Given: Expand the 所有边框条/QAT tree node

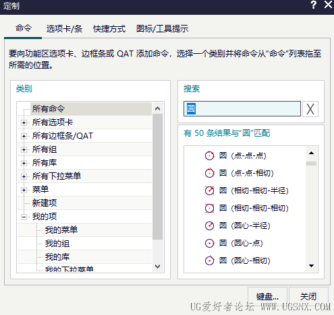Looking at the screenshot, I should tap(24, 136).
